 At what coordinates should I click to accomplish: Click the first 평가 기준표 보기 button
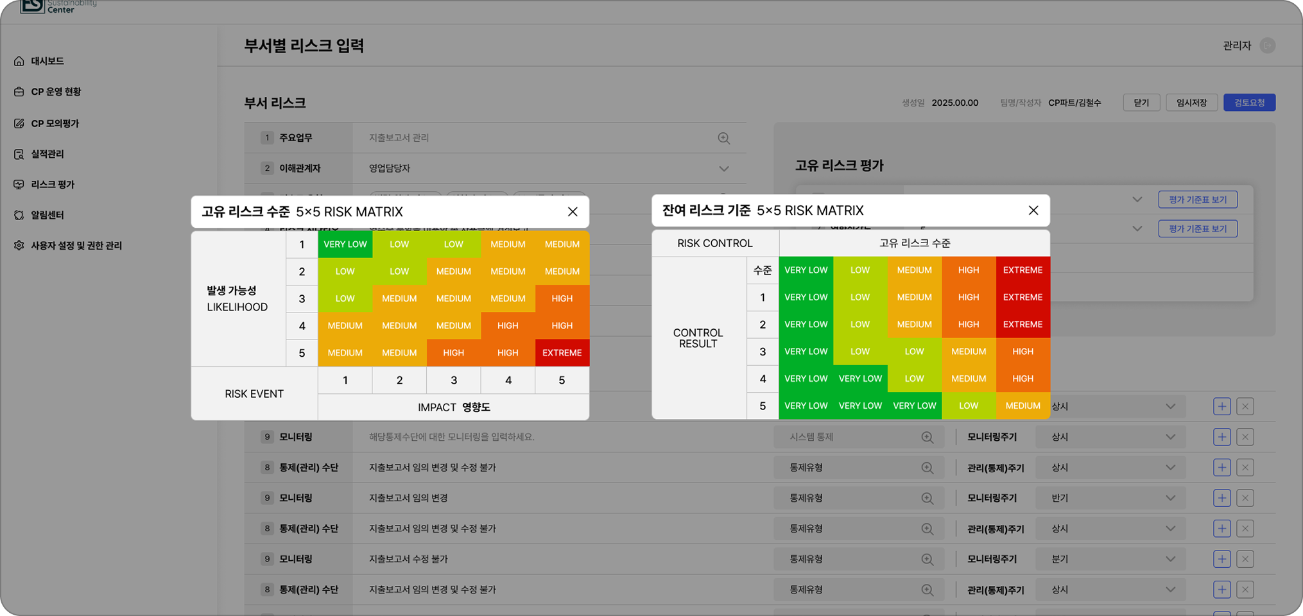coord(1197,200)
